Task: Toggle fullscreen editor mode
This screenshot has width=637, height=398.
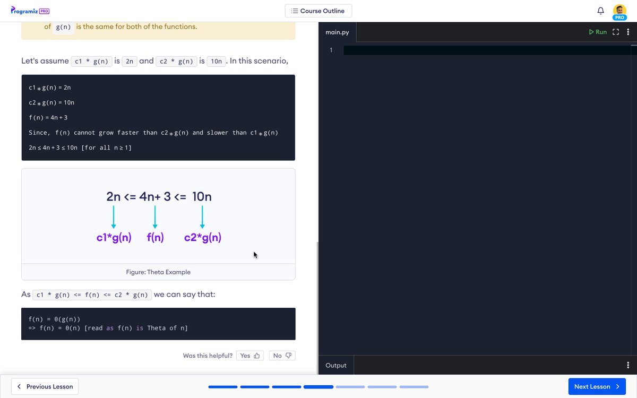Action: 616,32
